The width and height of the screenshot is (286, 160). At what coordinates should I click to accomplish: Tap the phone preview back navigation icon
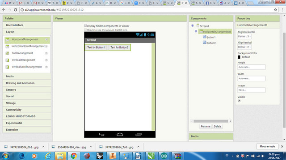click(x=101, y=134)
